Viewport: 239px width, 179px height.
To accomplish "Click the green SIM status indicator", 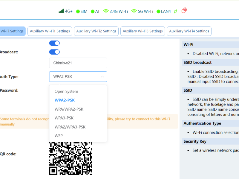I will (x=78, y=12).
